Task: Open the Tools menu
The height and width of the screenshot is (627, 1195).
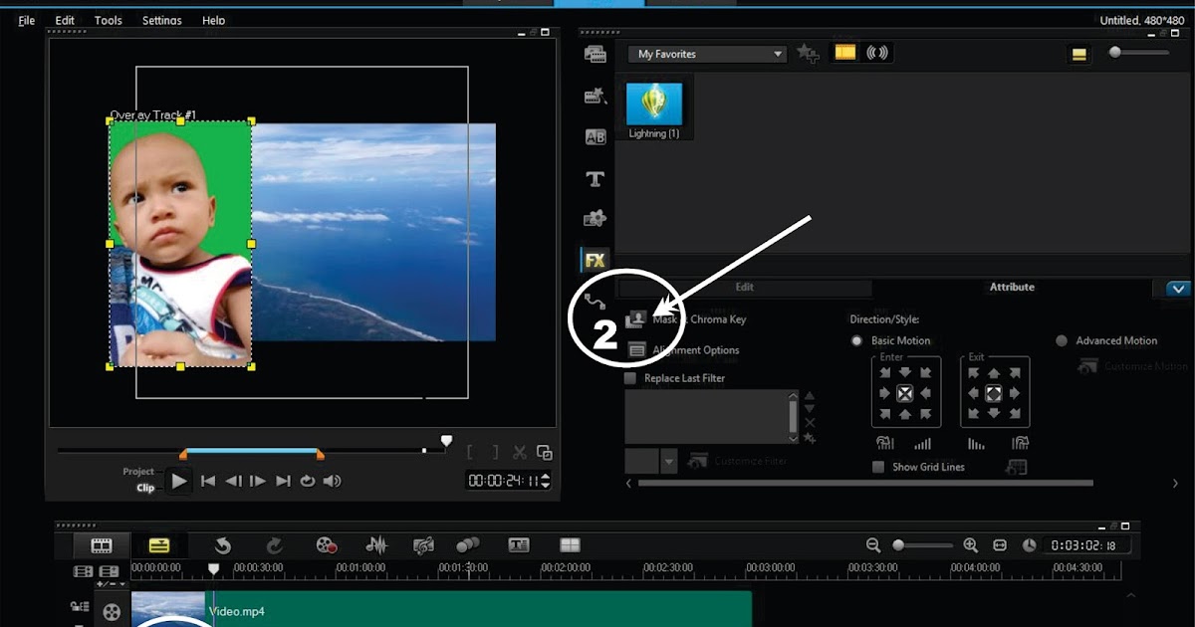Action: (109, 20)
